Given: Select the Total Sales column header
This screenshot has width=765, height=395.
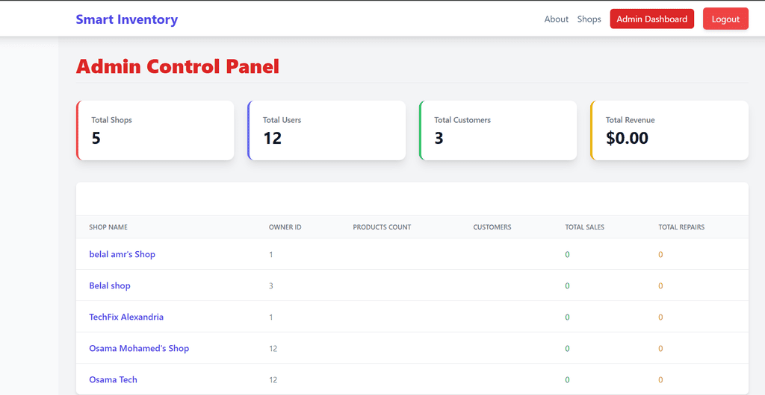Looking at the screenshot, I should point(584,227).
